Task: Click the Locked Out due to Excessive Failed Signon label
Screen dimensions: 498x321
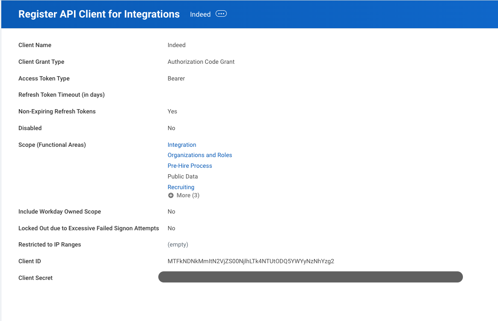Action: click(89, 228)
